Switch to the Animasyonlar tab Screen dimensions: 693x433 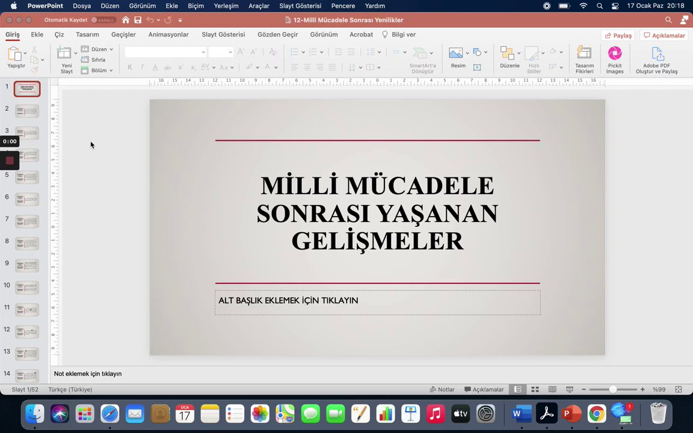[168, 34]
